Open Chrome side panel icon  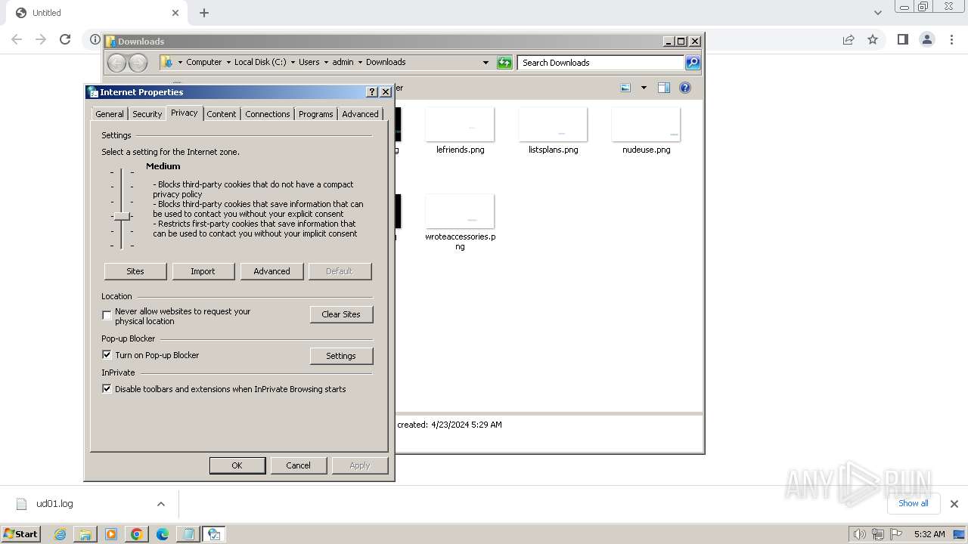click(x=902, y=39)
